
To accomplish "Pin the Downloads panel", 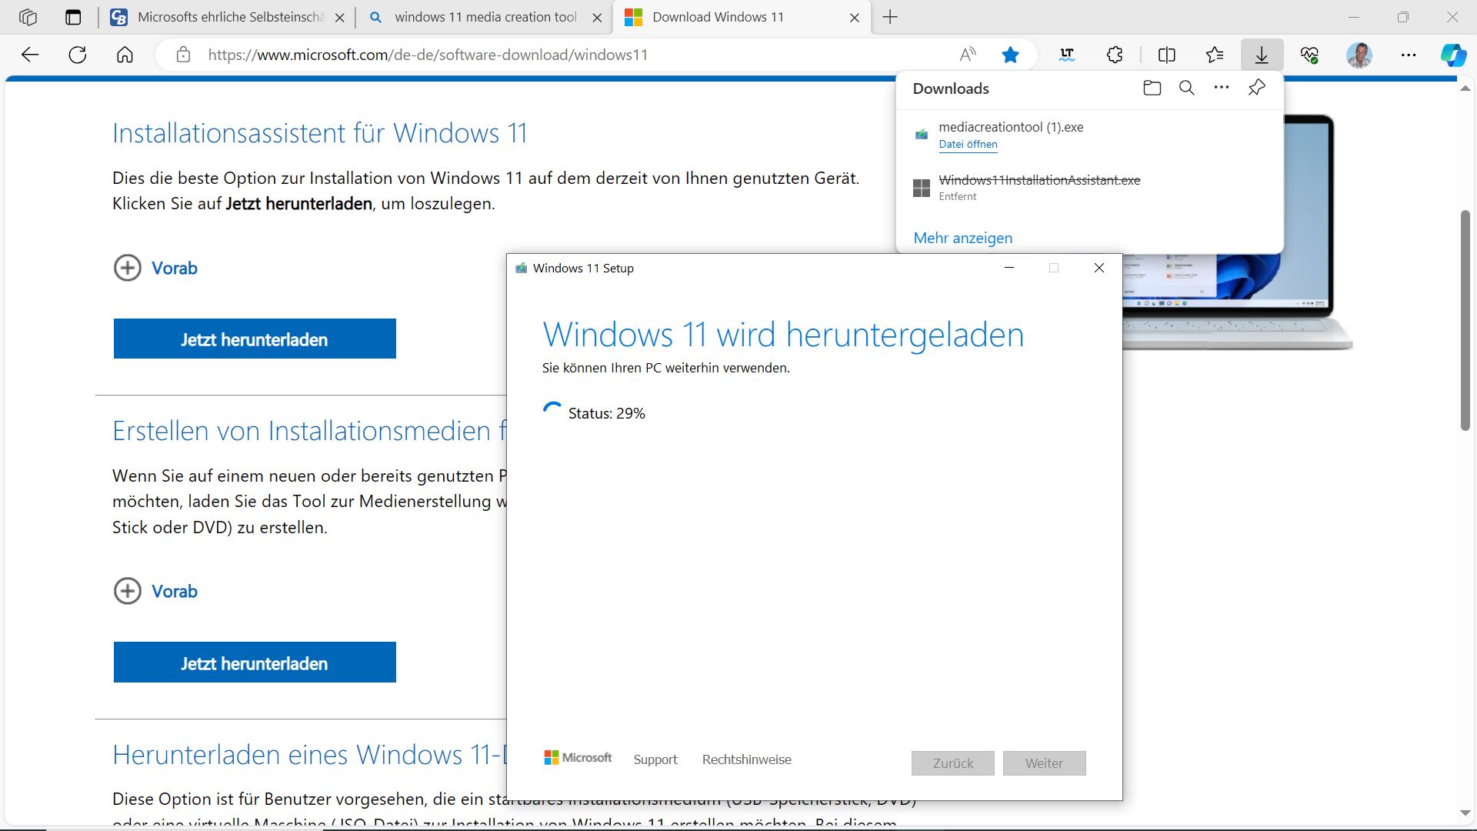I will [1256, 88].
